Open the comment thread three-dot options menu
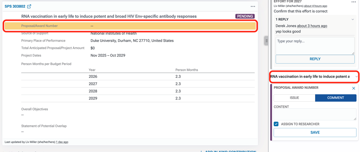This screenshot has height=152, width=360. [x=353, y=2]
